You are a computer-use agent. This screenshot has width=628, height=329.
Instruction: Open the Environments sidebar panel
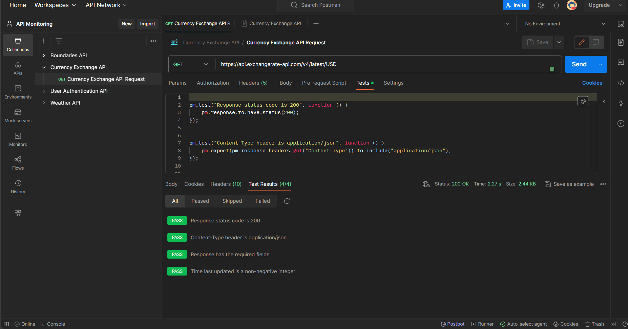[x=18, y=92]
